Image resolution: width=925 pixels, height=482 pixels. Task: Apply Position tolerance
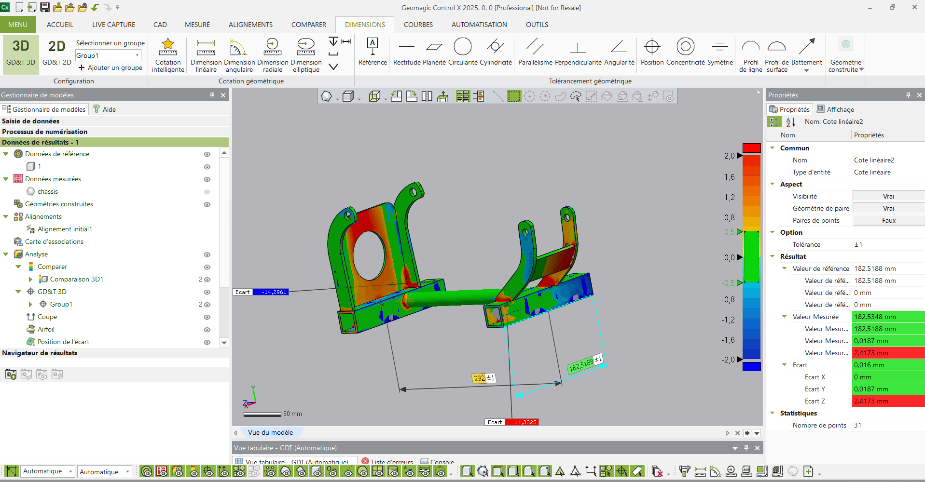[x=652, y=52]
